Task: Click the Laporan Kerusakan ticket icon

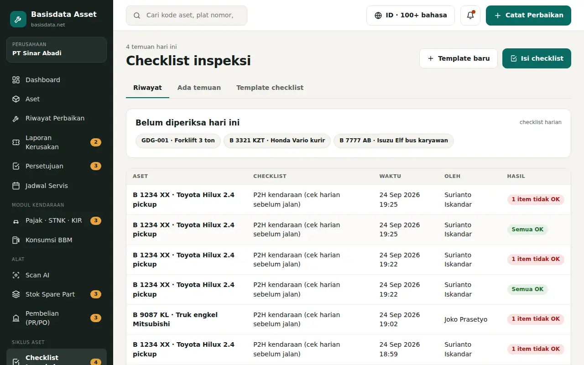Action: click(16, 142)
